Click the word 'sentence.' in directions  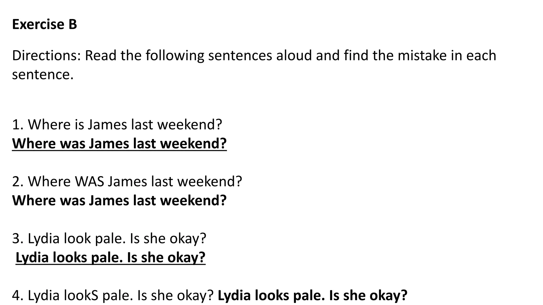[43, 75]
